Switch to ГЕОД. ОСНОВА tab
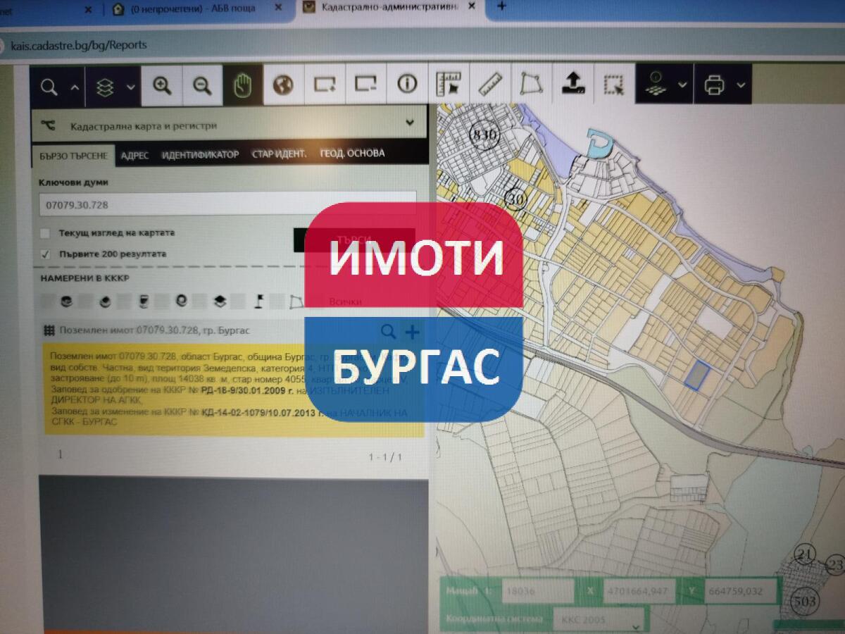Viewport: 845px width, 634px height. 352,153
